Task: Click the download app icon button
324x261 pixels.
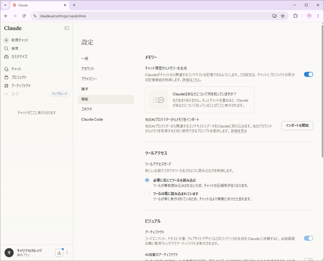Action: (x=59, y=252)
